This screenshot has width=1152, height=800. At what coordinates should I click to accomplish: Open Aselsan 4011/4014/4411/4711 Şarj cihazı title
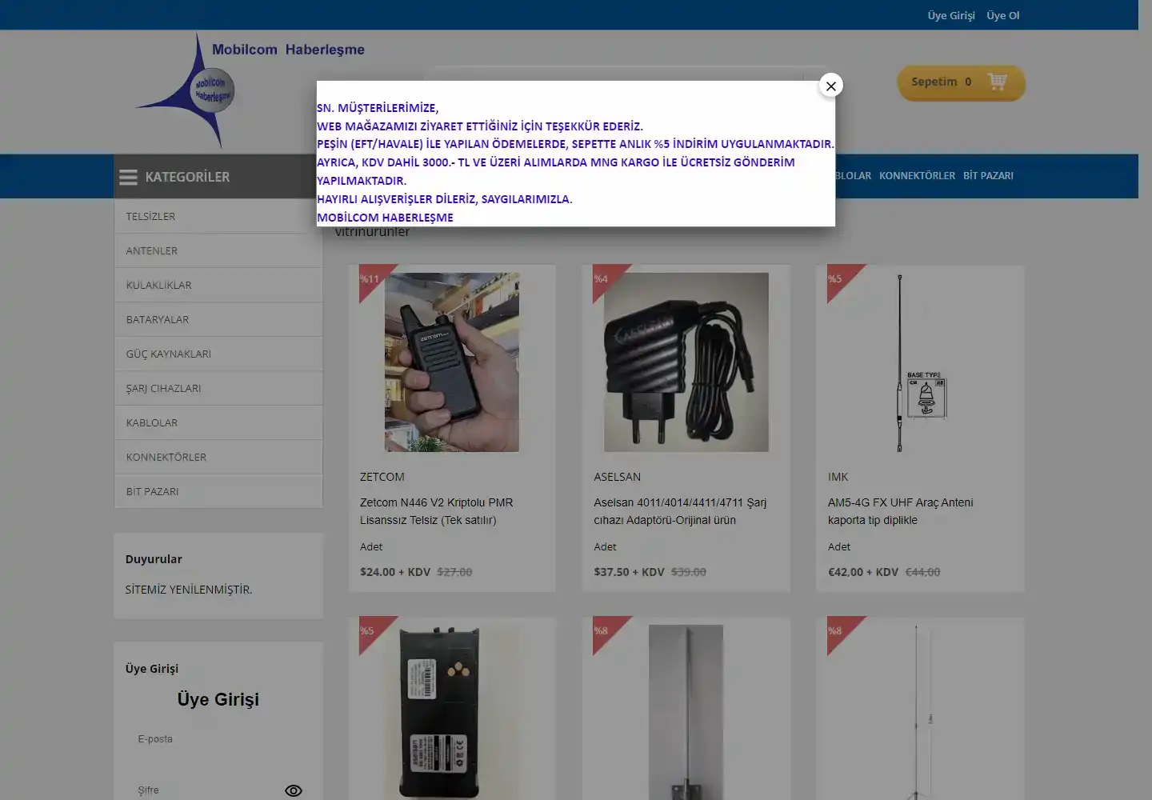click(x=680, y=511)
